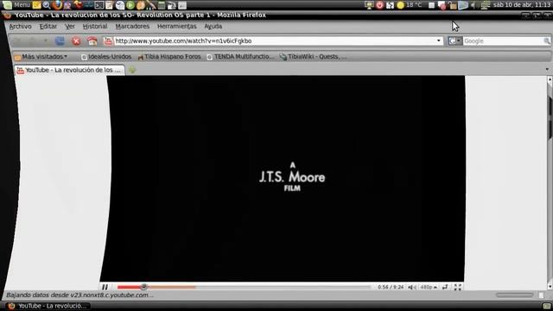Open the 480p quality selector

[x=429, y=288]
